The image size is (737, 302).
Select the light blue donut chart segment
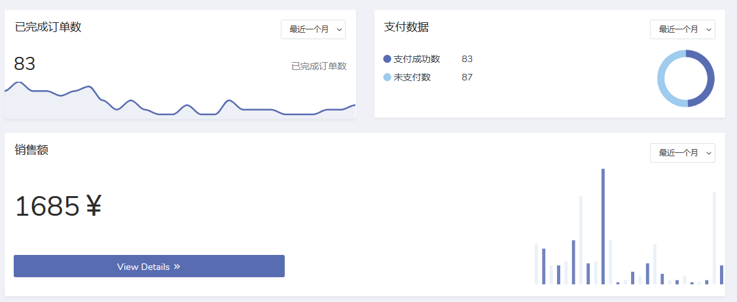click(x=662, y=78)
